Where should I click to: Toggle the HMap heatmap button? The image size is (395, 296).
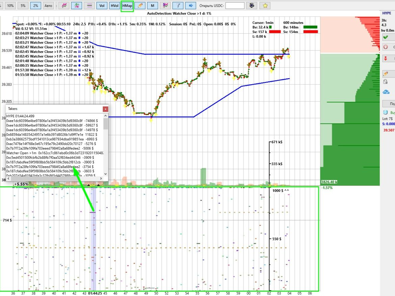[127, 6]
